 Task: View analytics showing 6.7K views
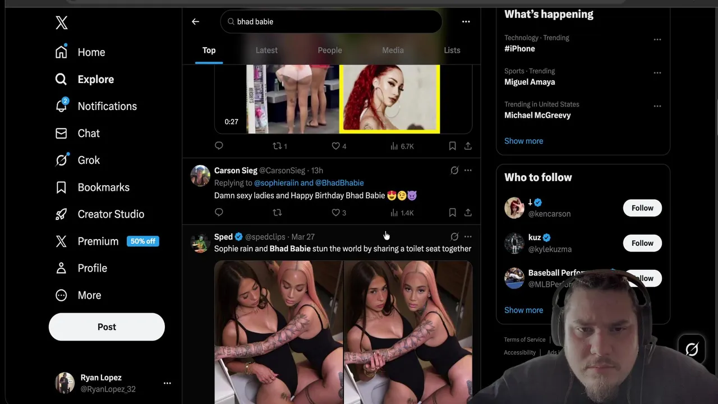point(402,146)
